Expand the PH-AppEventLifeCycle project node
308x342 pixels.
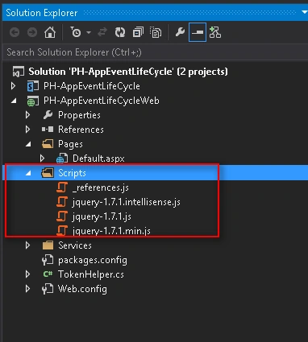(14, 86)
